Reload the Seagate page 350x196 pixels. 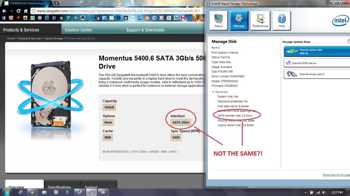point(18,11)
